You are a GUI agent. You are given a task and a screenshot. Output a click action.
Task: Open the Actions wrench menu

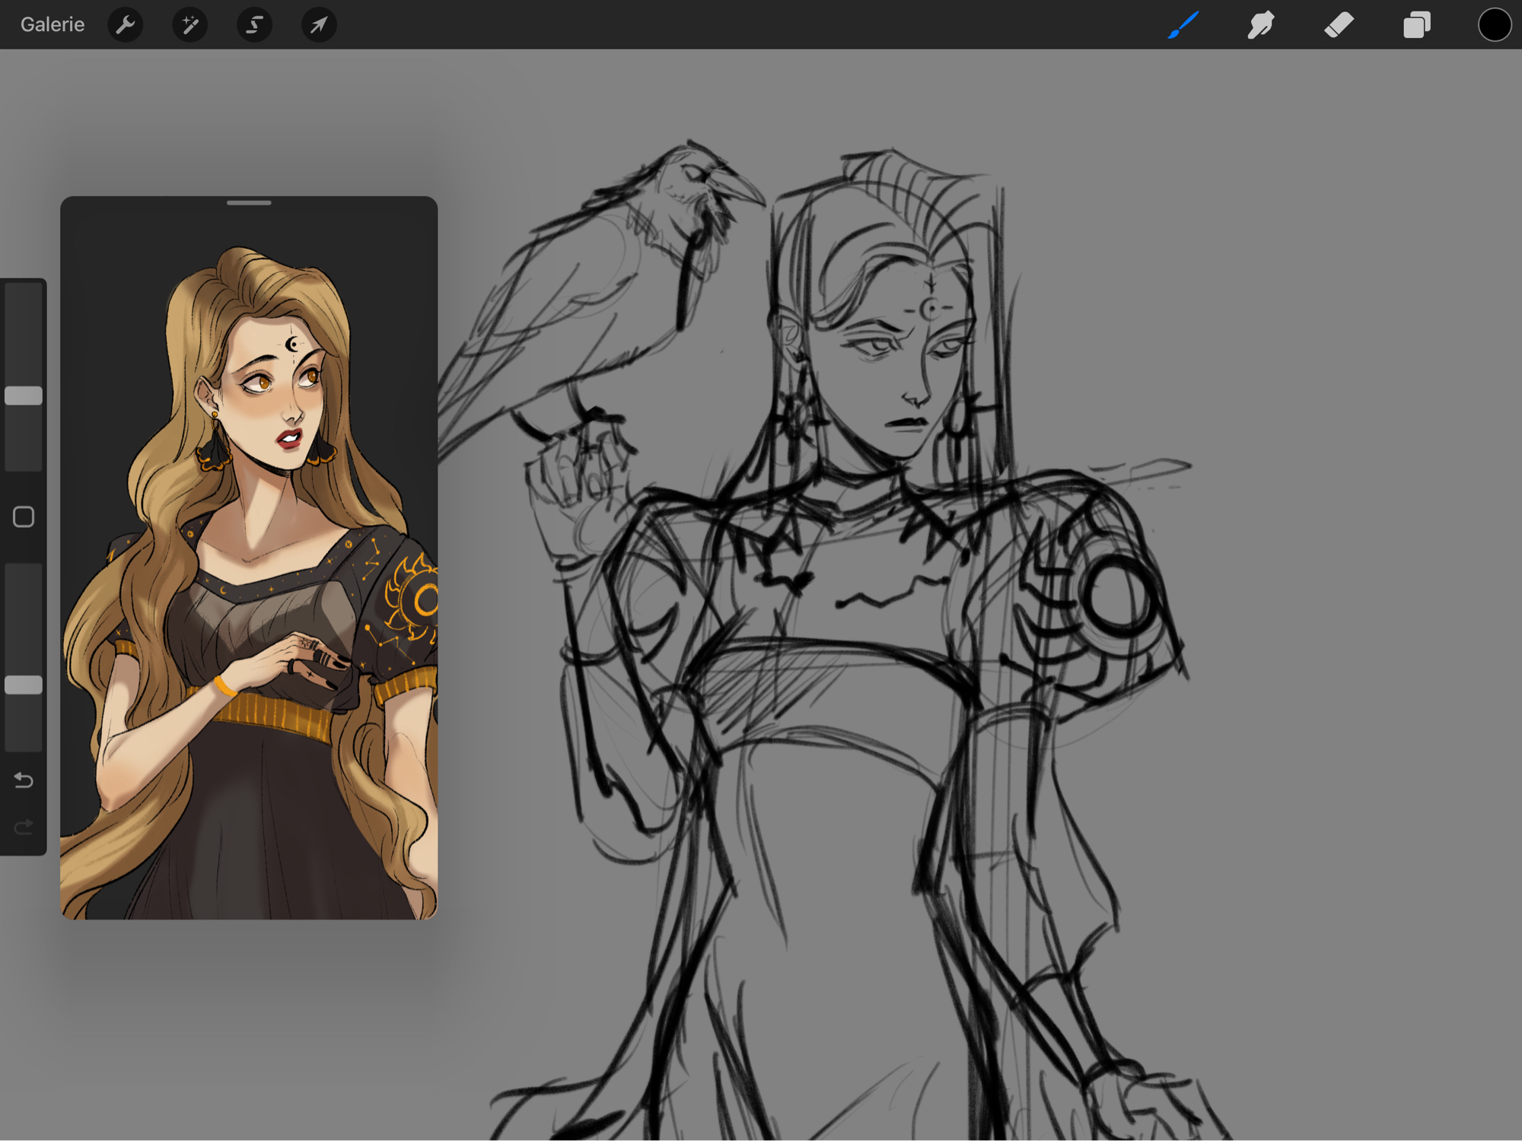(126, 25)
